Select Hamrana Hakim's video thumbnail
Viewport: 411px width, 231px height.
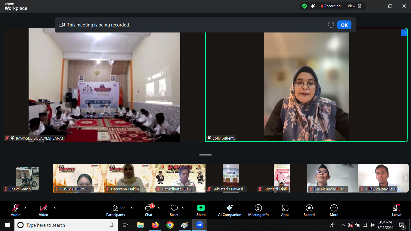click(x=129, y=178)
